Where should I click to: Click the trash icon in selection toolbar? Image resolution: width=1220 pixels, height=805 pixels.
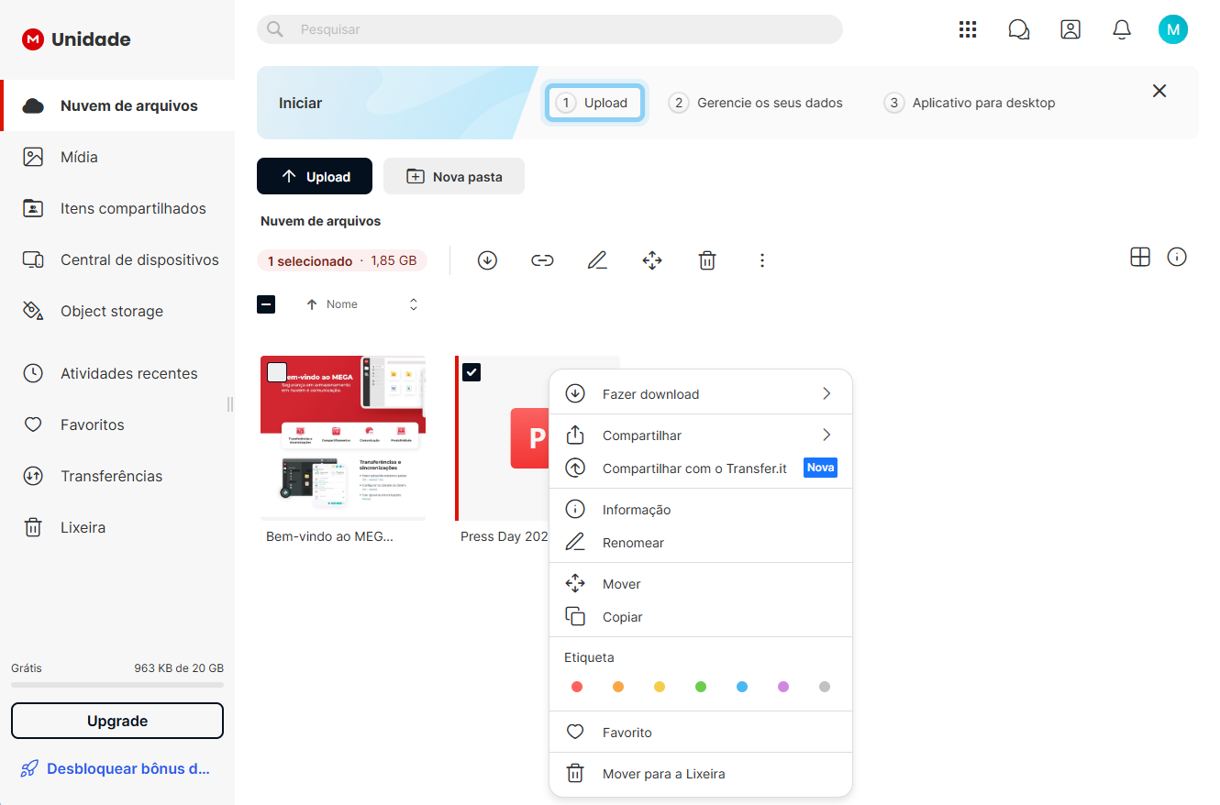coord(706,260)
